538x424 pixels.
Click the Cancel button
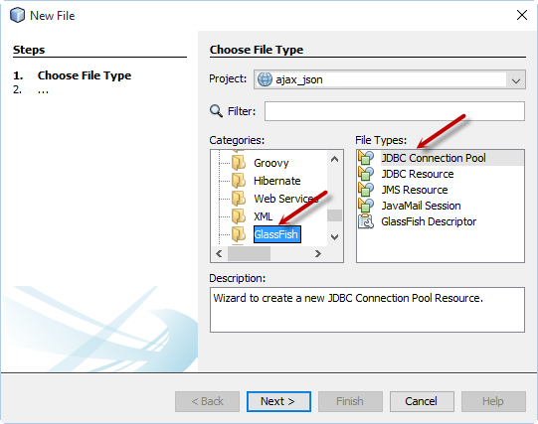(x=422, y=401)
